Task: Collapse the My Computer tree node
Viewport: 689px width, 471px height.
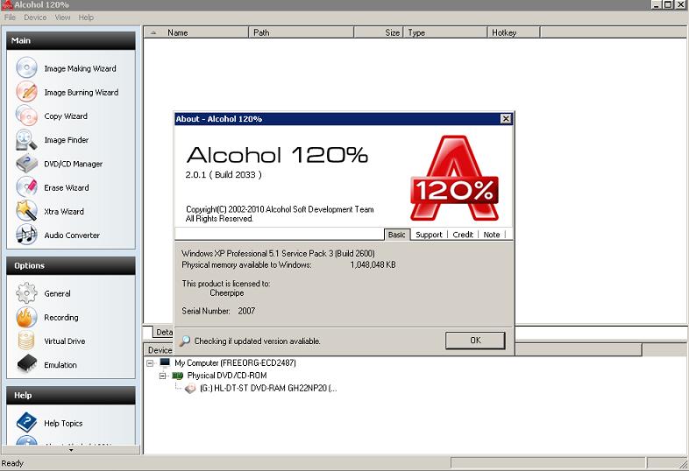Action: pyautogui.click(x=150, y=363)
